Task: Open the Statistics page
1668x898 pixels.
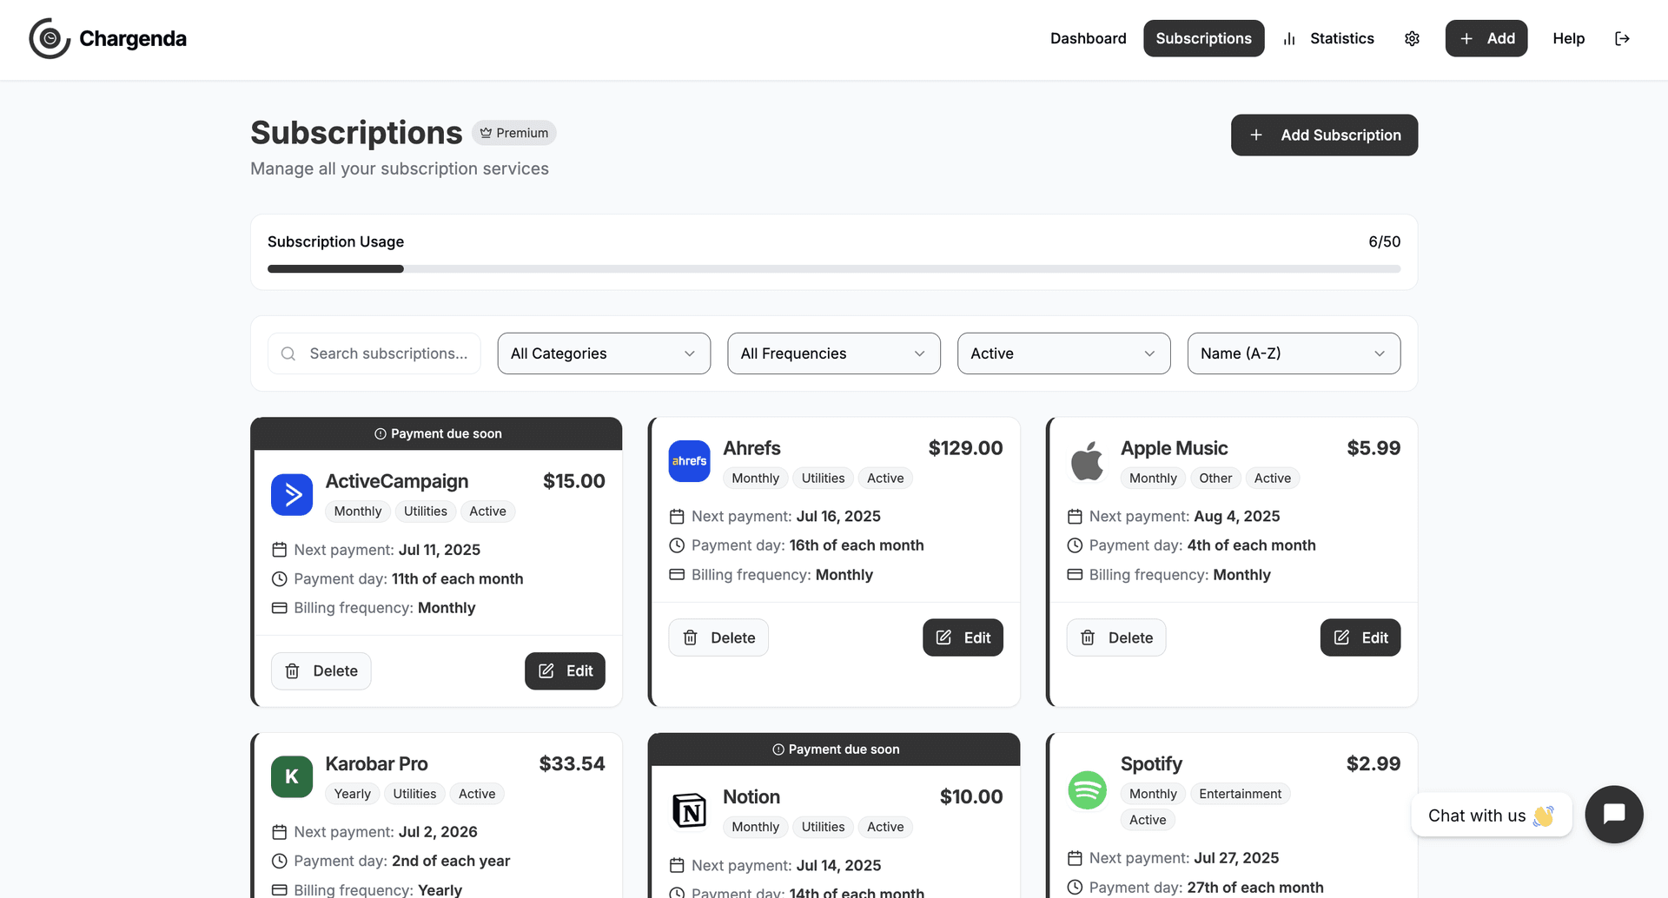Action: click(x=1329, y=38)
